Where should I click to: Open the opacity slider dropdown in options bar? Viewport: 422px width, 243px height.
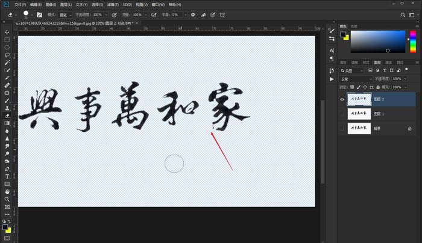(106, 15)
